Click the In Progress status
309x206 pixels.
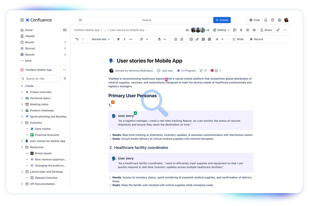(186, 71)
